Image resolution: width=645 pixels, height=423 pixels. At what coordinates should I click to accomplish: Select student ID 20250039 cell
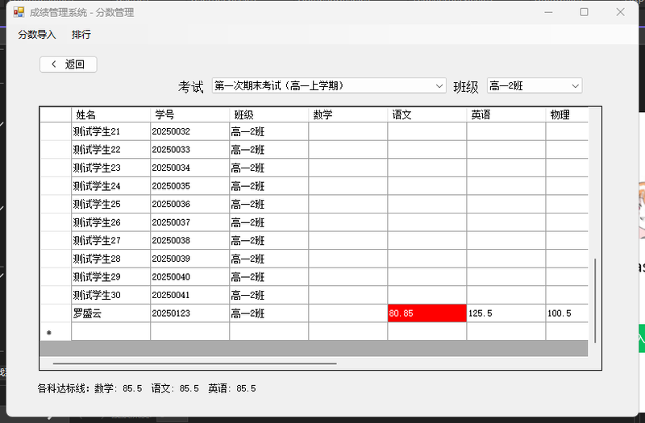tap(190, 259)
